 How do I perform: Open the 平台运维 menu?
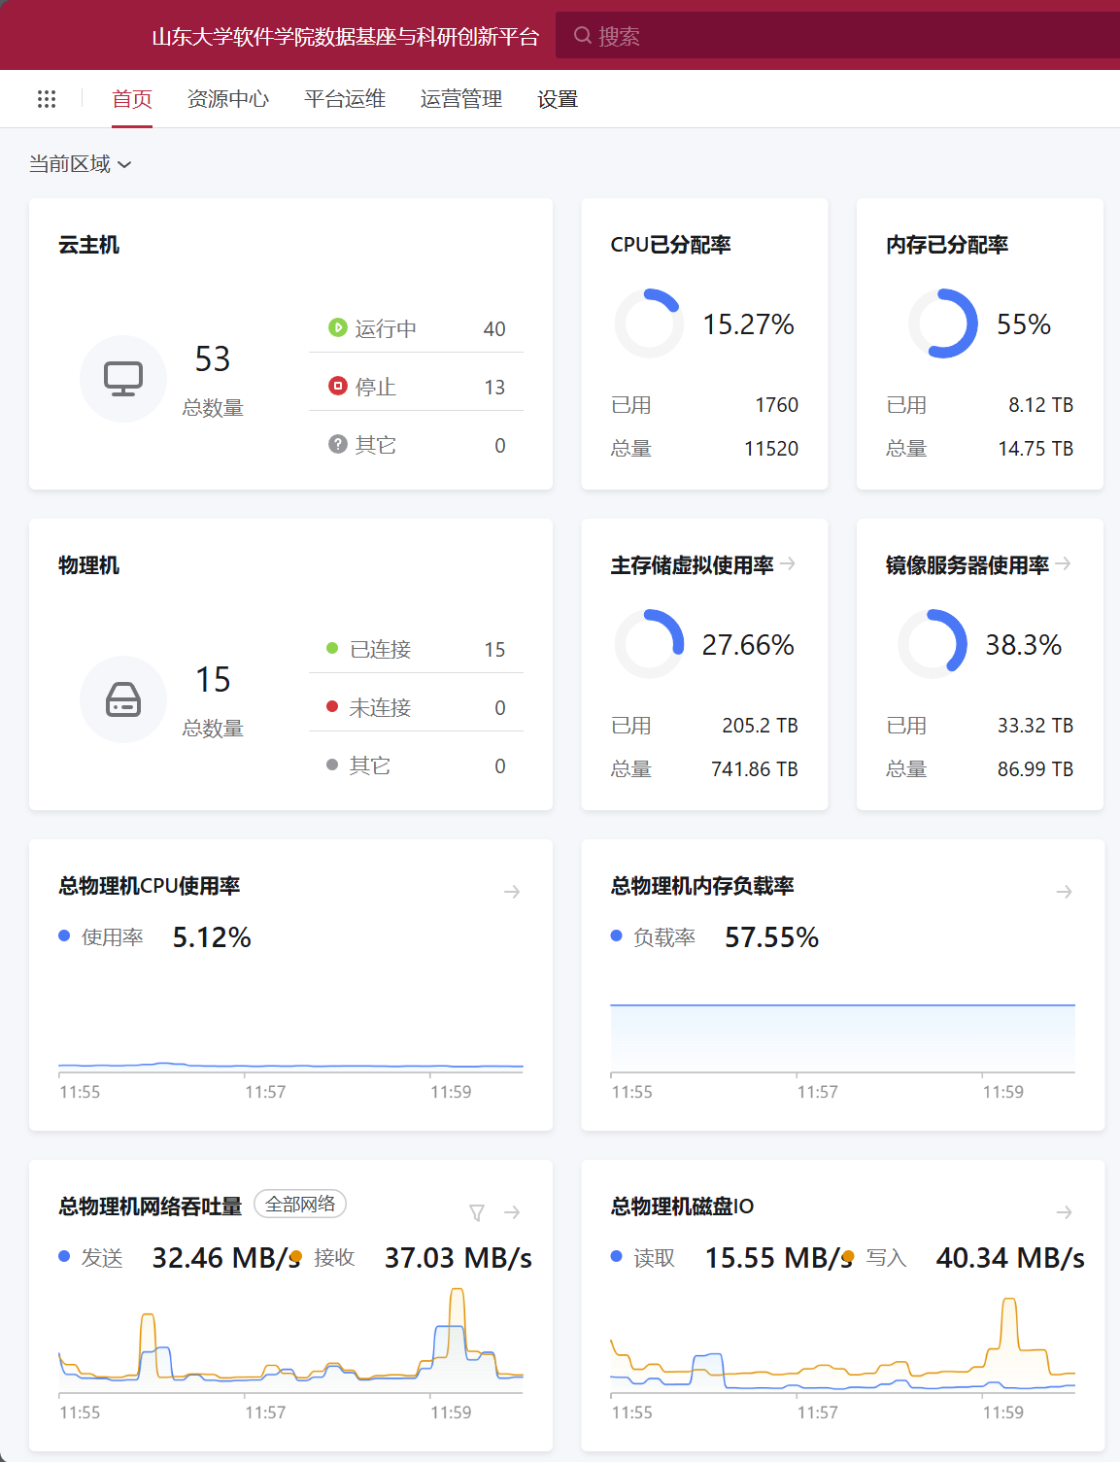click(x=345, y=99)
